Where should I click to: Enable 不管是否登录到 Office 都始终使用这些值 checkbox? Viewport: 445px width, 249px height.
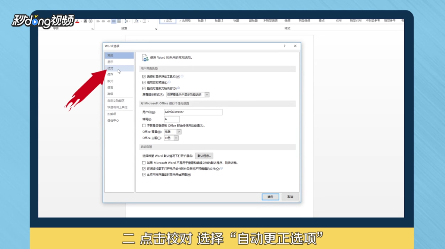pos(144,125)
